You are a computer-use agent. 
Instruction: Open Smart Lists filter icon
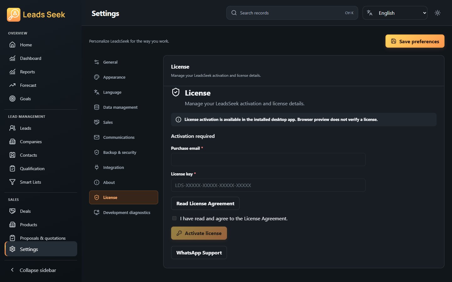coord(12,182)
